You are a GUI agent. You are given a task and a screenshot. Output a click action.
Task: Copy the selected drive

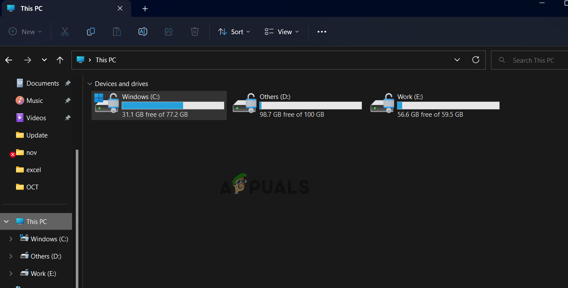pyautogui.click(x=90, y=32)
